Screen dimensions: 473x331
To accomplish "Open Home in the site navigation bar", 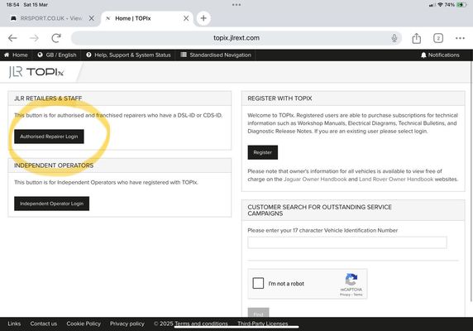I will (x=16, y=55).
